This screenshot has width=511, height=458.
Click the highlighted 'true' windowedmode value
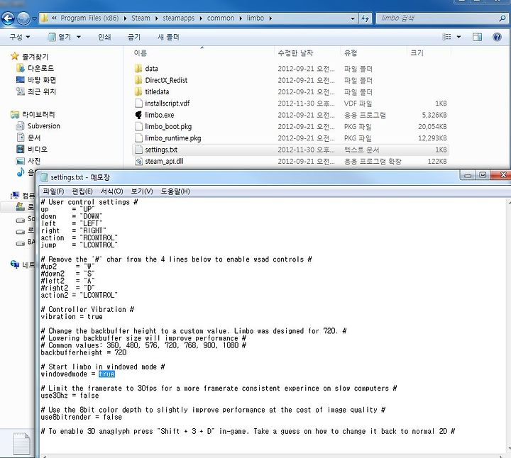[x=106, y=374]
